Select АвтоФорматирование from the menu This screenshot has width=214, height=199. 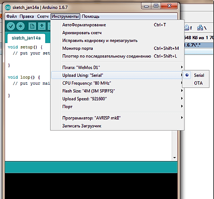click(x=84, y=25)
